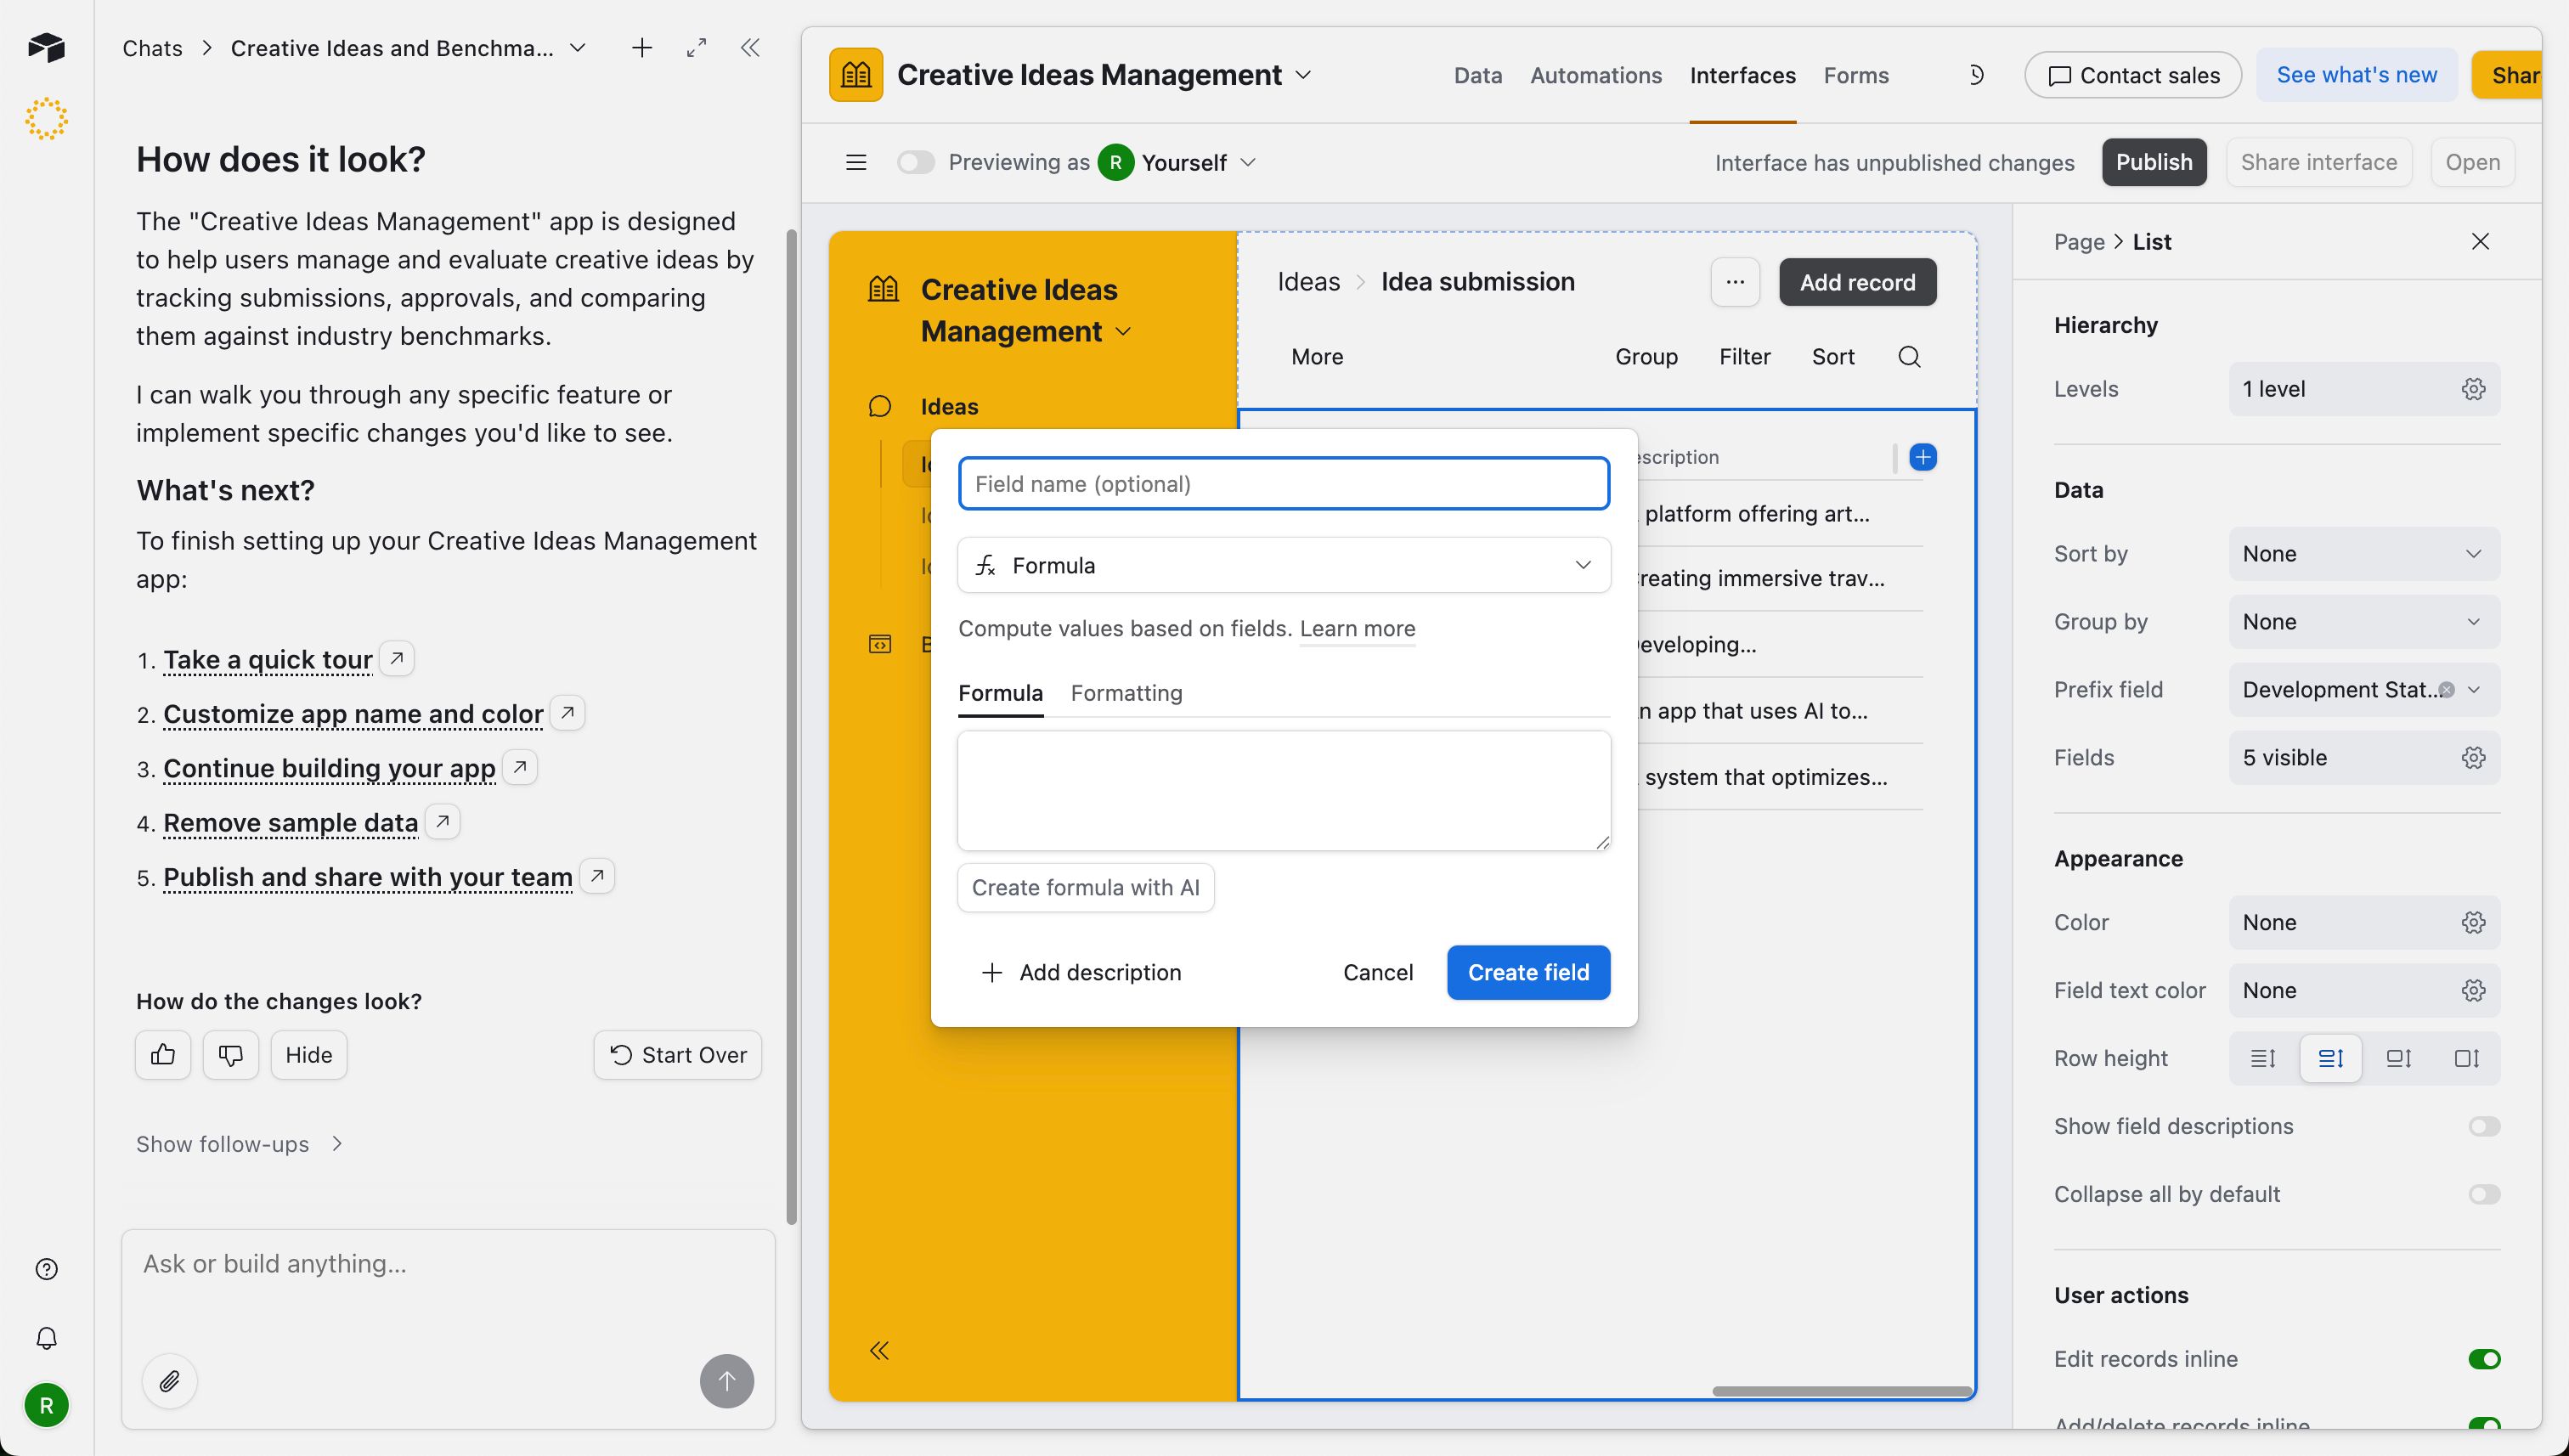2569x1456 pixels.
Task: Click the search magnifier icon in list
Action: pos(1909,357)
